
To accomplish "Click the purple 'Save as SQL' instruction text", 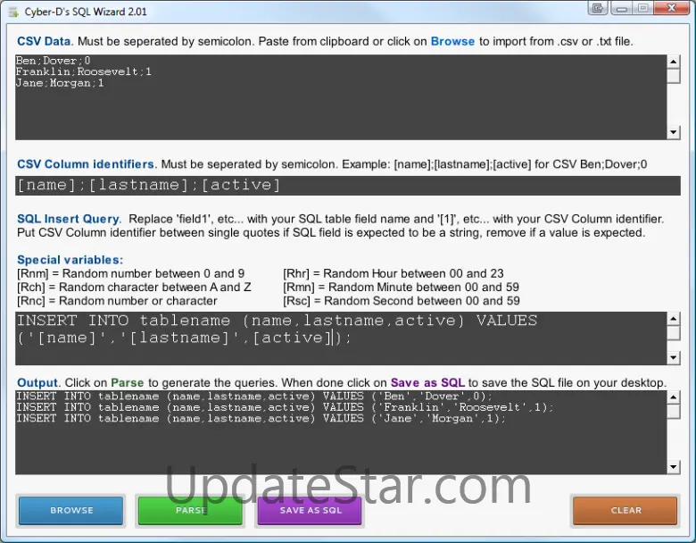I will point(427,382).
